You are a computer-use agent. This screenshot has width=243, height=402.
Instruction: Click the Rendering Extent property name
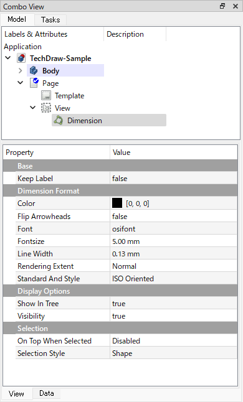[45, 266]
